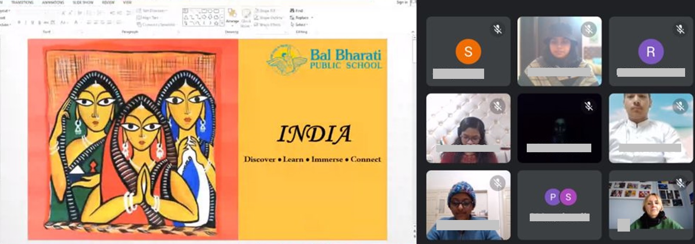
Task: Toggle Bold formatting
Action: click(x=19, y=22)
